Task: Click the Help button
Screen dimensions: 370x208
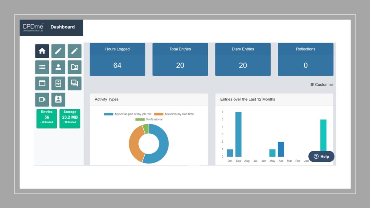Action: (321, 157)
